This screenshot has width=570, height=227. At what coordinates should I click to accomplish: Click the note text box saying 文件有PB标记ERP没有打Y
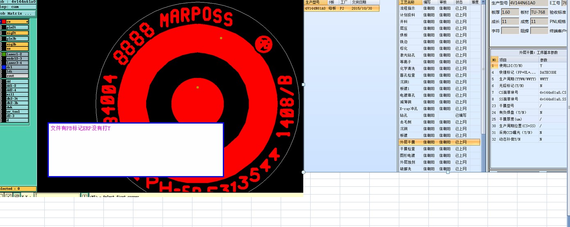coord(136,150)
